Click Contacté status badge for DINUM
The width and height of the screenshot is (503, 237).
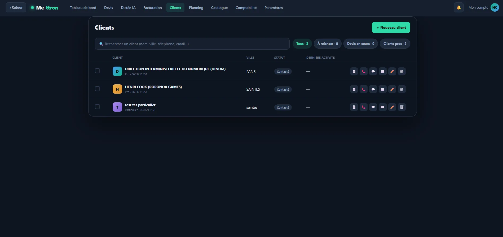pos(283,72)
